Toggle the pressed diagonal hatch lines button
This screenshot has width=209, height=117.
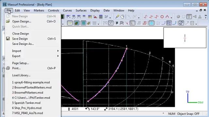[132, 23]
